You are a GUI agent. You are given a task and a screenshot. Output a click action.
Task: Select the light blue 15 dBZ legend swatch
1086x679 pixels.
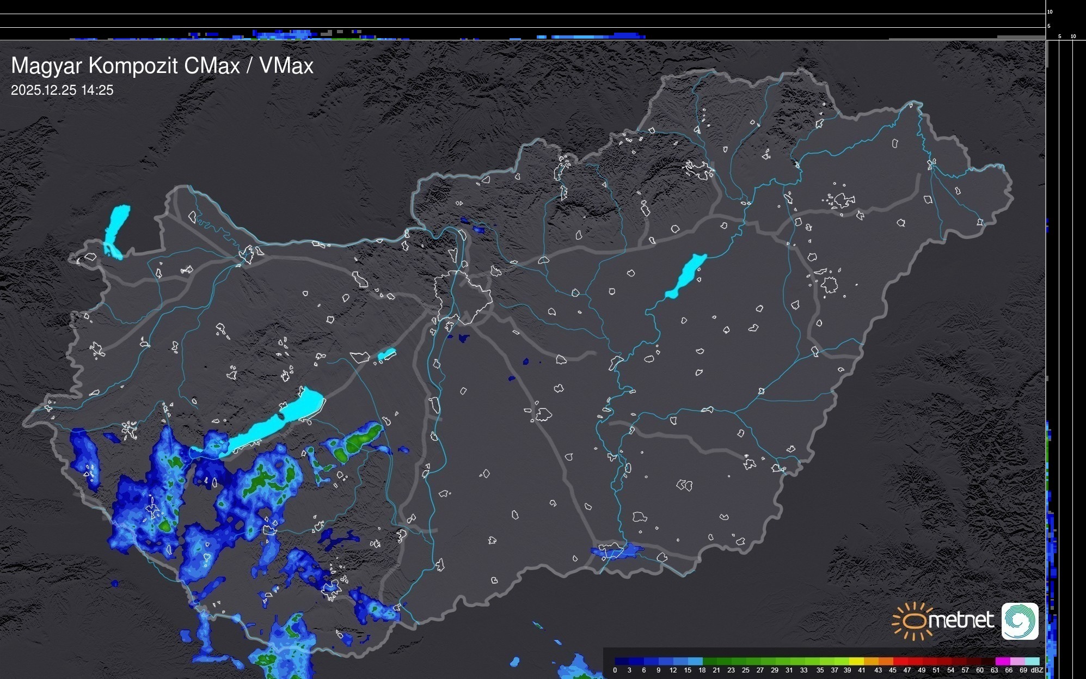coord(695,661)
